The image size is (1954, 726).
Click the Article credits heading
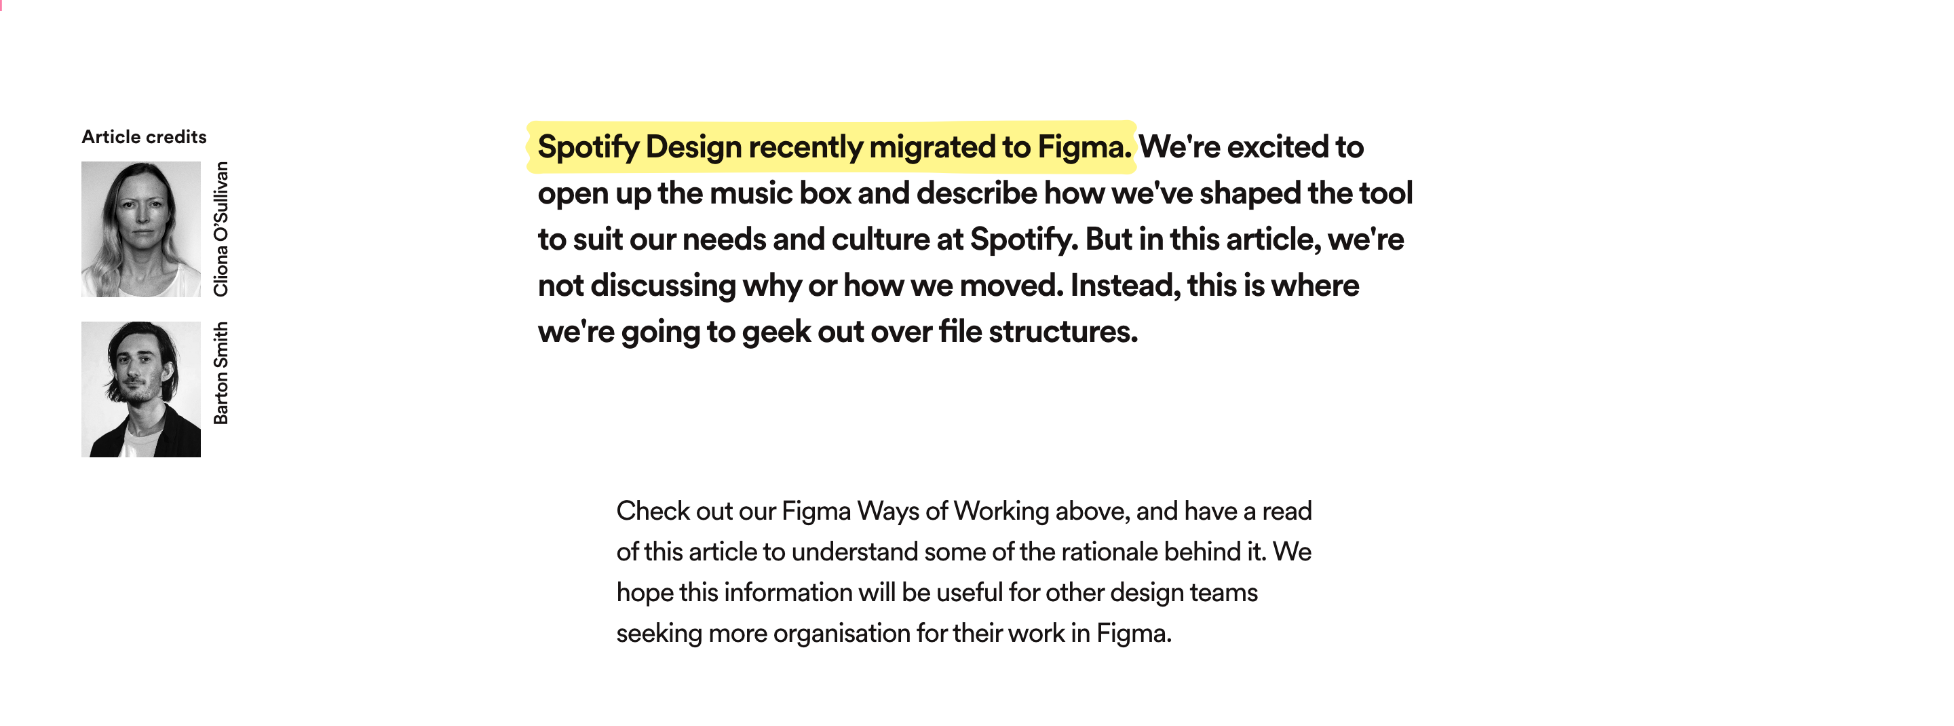144,136
